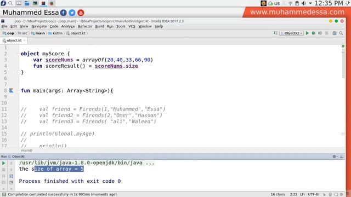Open the ObjectKt run configuration dropdown
This screenshot has height=197, width=351.
coord(291,33)
